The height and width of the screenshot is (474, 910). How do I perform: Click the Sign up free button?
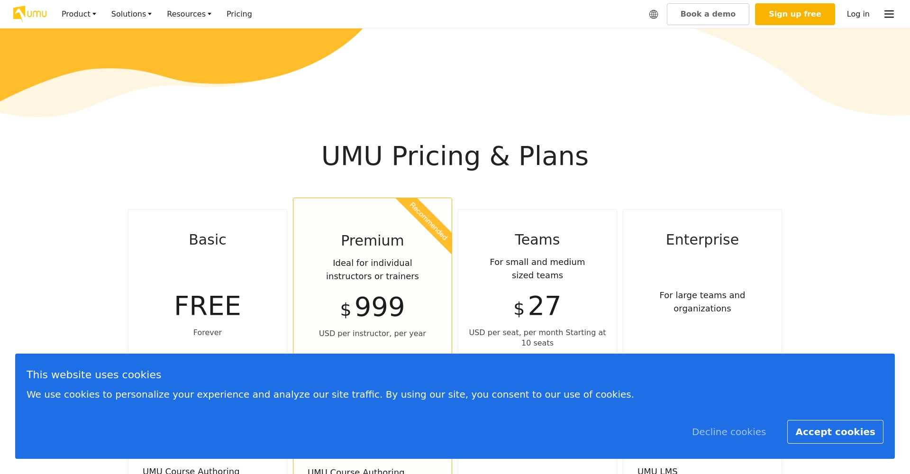tap(795, 14)
